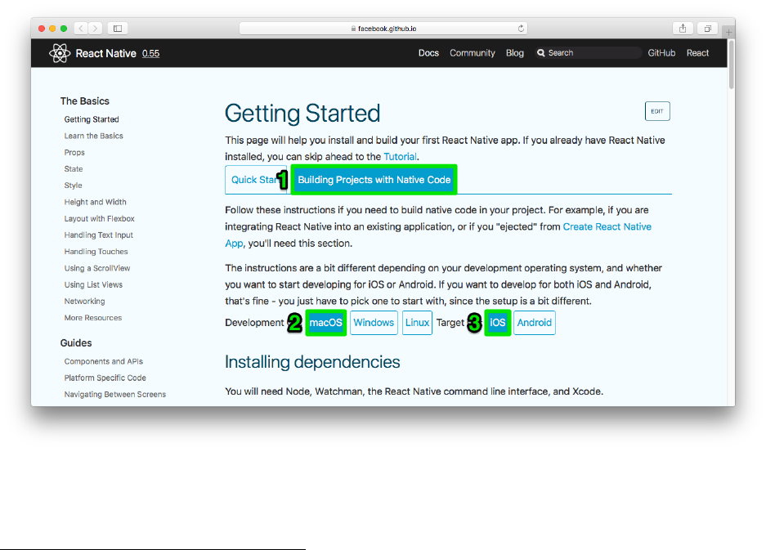
Task: Click the React Native atom logo
Action: pyautogui.click(x=60, y=53)
